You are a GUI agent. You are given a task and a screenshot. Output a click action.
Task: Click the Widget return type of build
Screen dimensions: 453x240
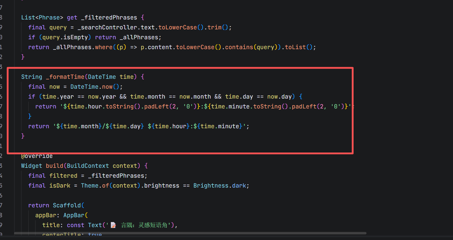point(32,166)
